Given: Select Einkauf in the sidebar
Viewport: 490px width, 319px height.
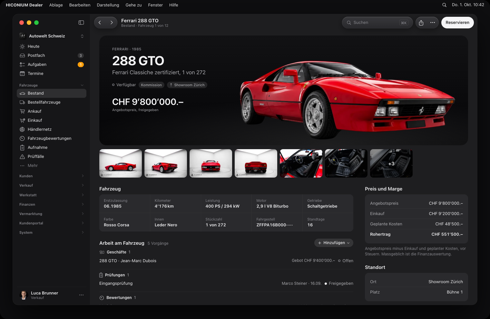Looking at the screenshot, I should [52, 120].
